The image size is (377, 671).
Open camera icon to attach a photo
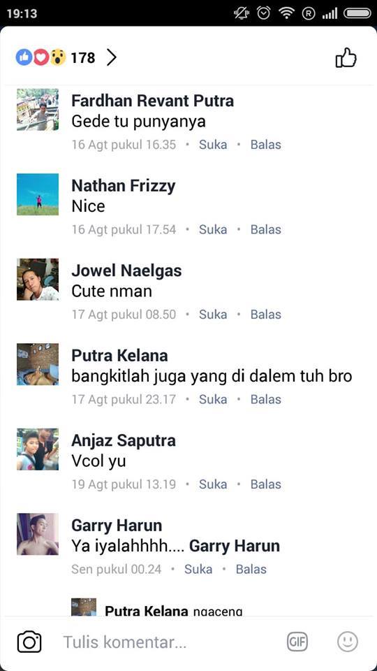click(29, 642)
